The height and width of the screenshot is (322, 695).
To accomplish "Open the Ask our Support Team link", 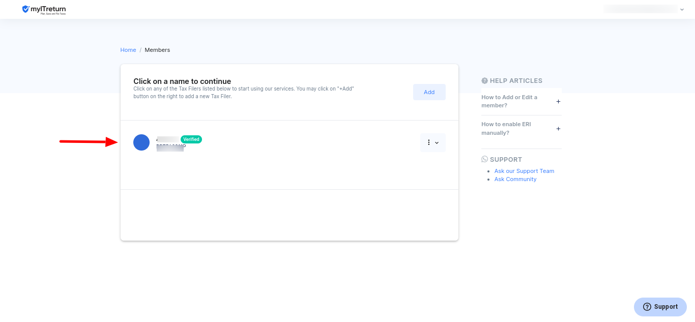I will coord(524,171).
